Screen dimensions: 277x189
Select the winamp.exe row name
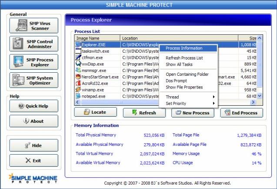point(93,90)
